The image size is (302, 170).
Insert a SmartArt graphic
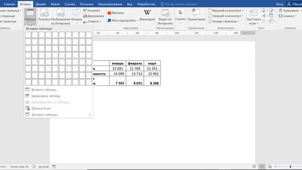click(x=92, y=10)
